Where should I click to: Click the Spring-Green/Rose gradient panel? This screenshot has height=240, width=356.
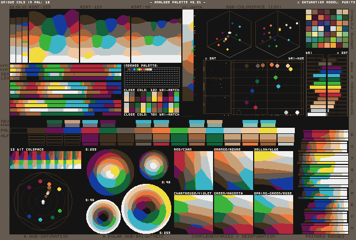pos(273,214)
